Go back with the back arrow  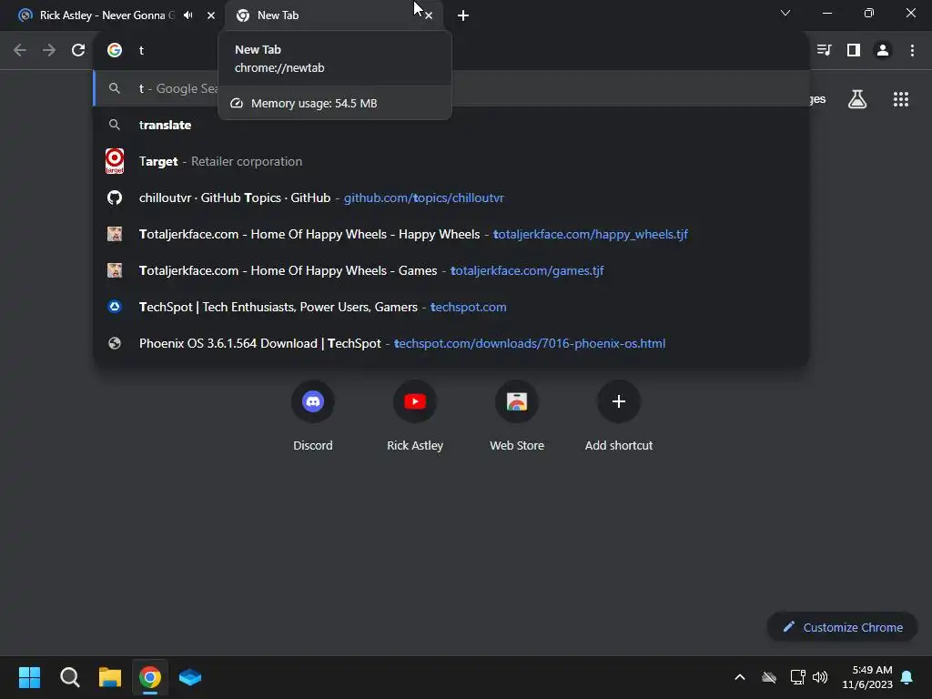click(20, 50)
